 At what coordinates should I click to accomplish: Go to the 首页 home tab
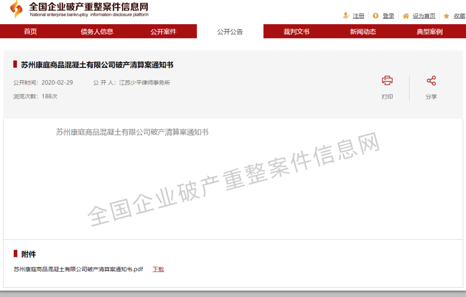tap(30, 31)
